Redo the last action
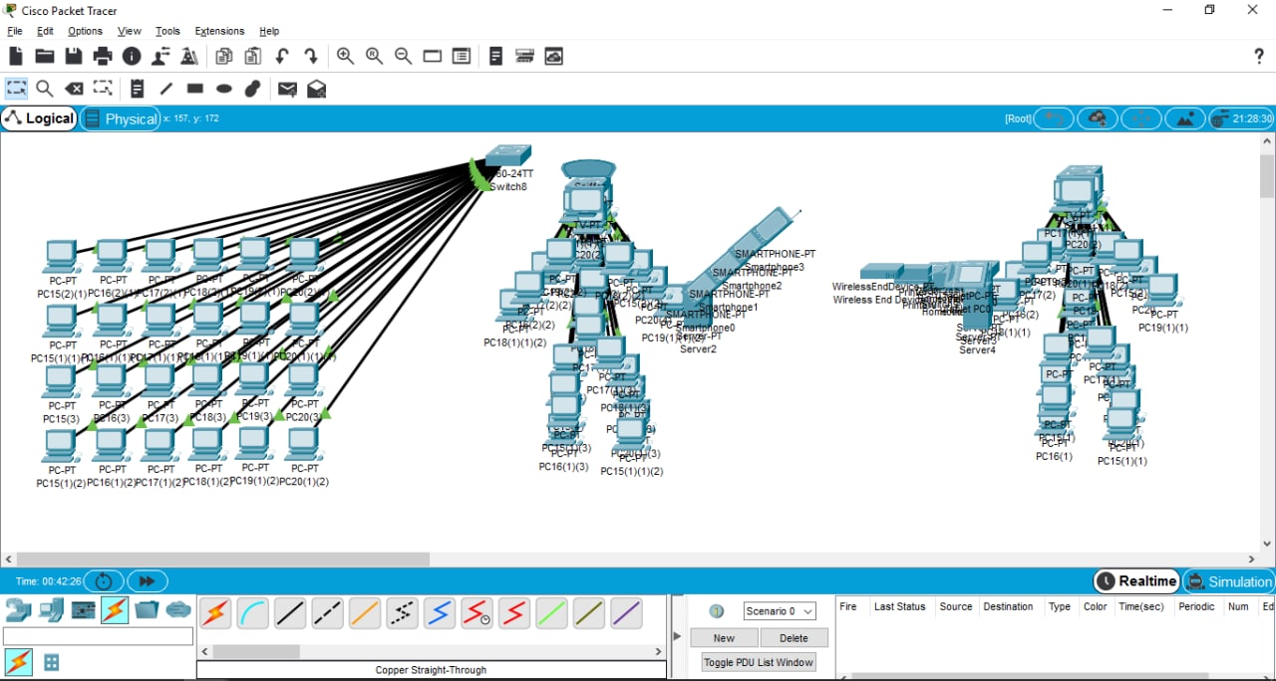The width and height of the screenshot is (1276, 681). point(311,57)
